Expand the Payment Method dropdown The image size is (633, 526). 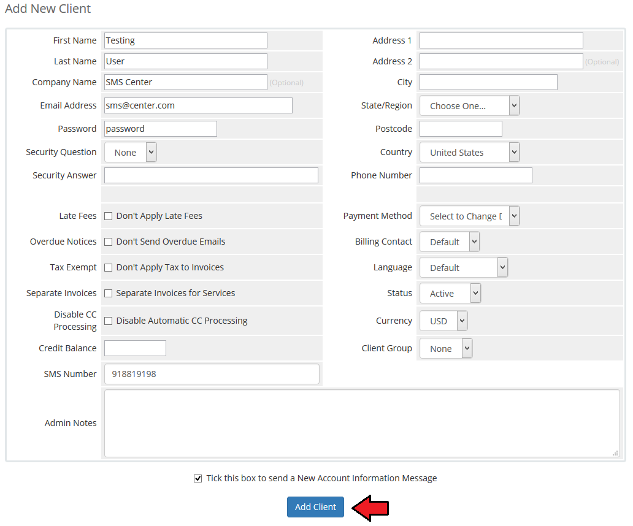(x=469, y=216)
